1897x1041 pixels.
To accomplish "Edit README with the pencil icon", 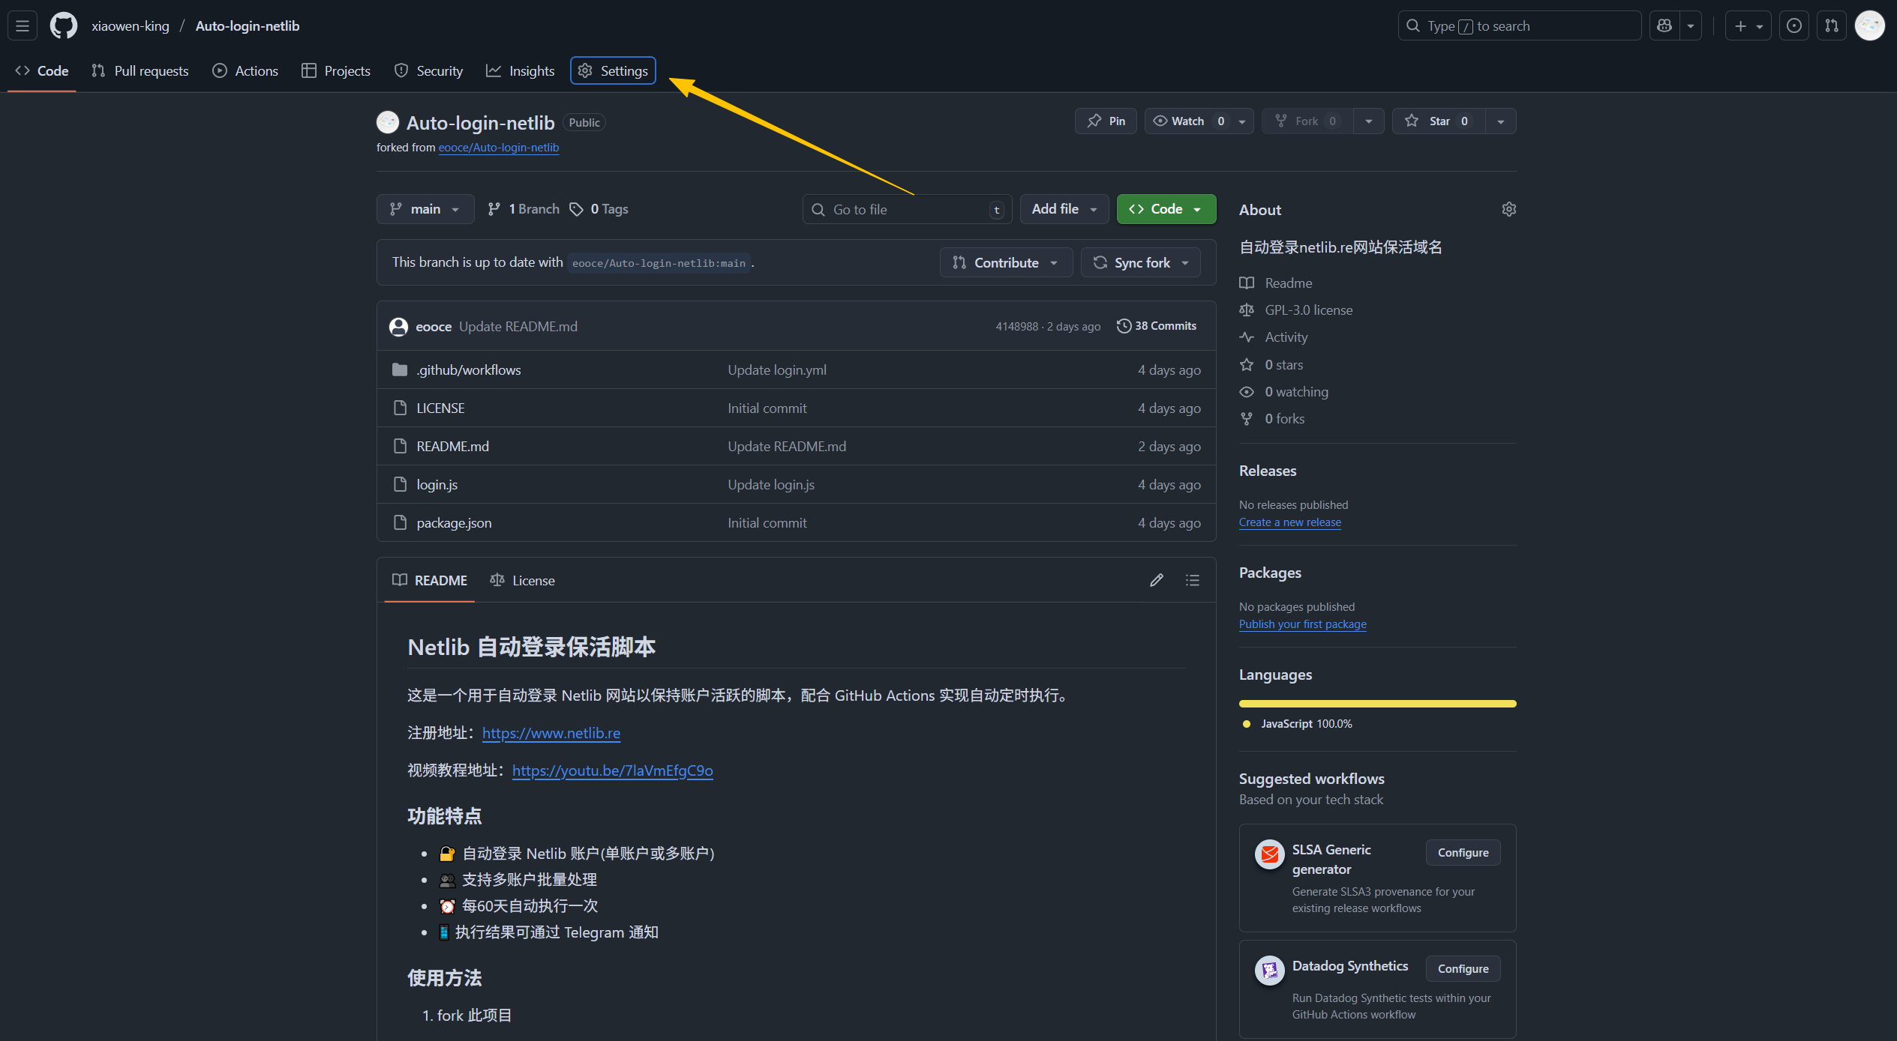I will [x=1156, y=580].
